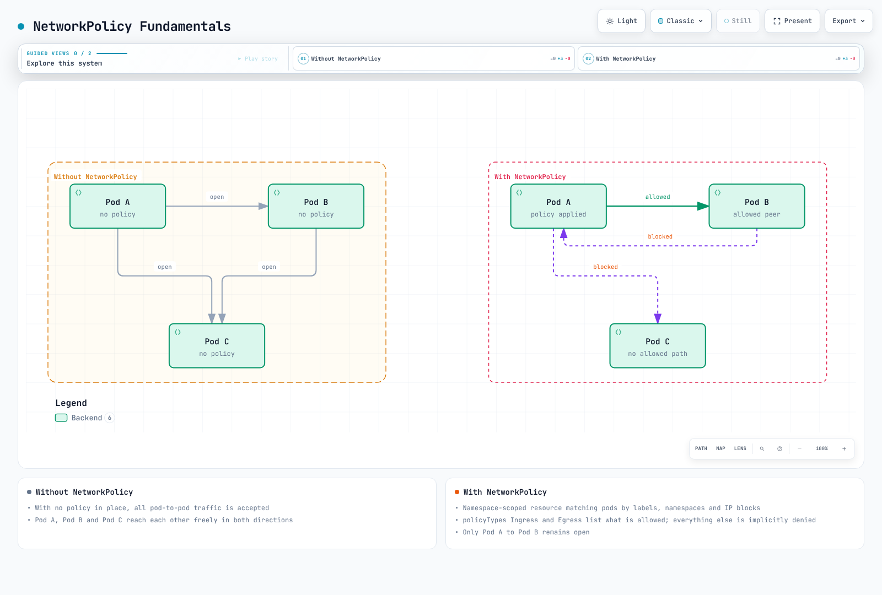Open the help question-mark icon
Image resolution: width=882 pixels, height=595 pixels.
pos(779,448)
